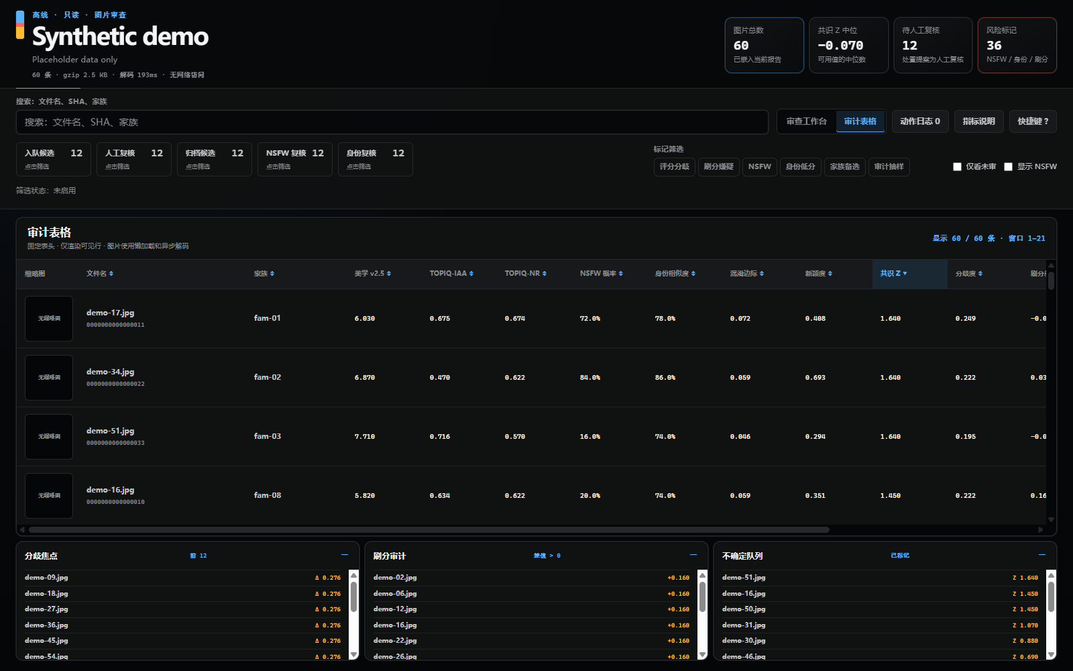The width and height of the screenshot is (1073, 671).
Task: Open the 风险标记 36 stat card
Action: pyautogui.click(x=1017, y=45)
